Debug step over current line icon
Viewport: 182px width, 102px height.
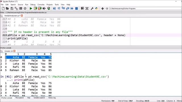[x=59, y=8]
